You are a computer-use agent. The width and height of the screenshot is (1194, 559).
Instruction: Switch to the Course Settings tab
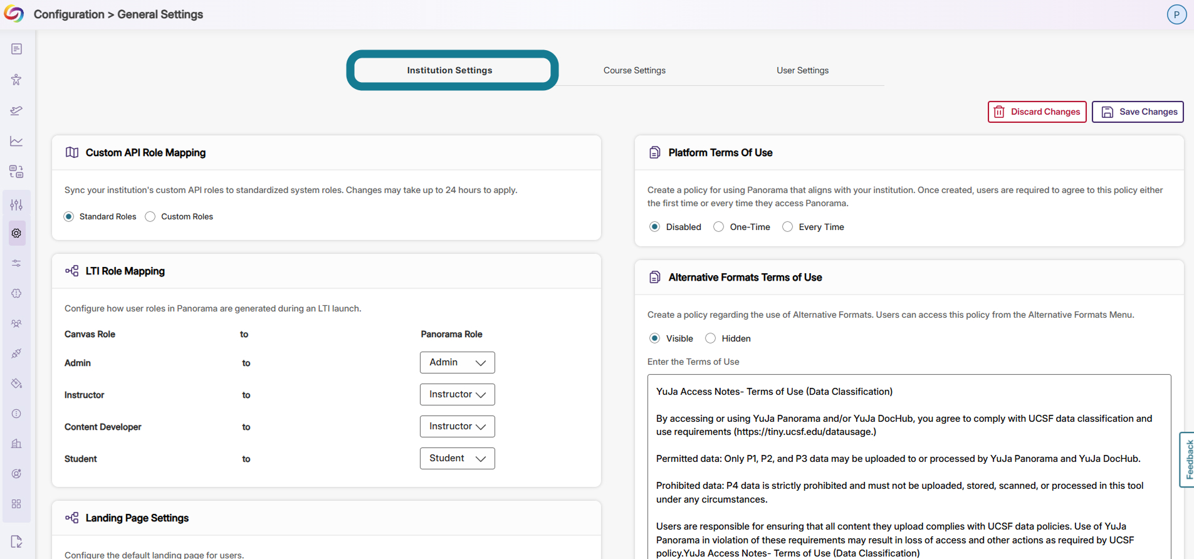tap(634, 70)
